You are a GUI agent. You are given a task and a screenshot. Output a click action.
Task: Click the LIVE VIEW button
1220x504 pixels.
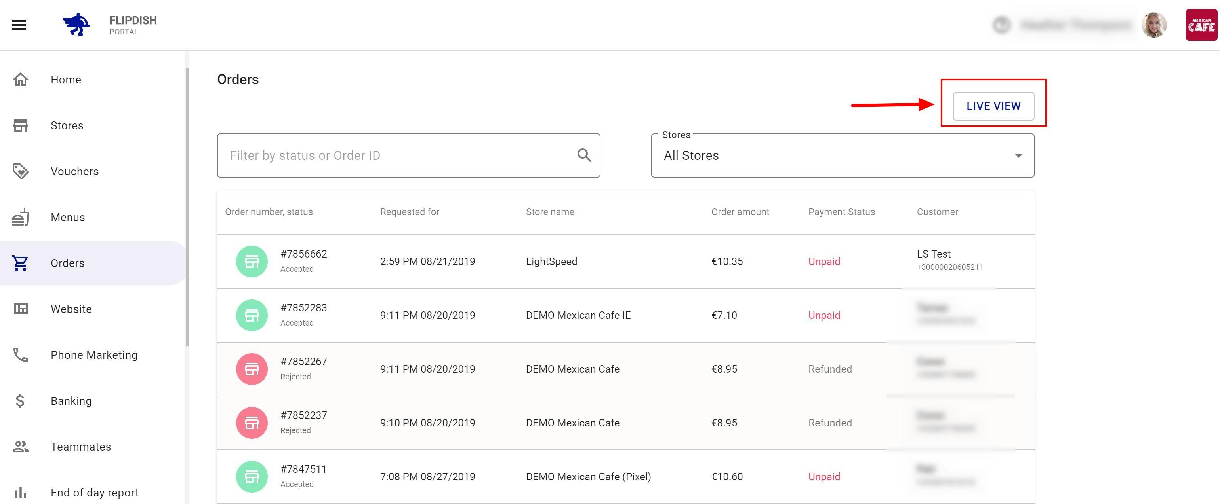click(993, 106)
